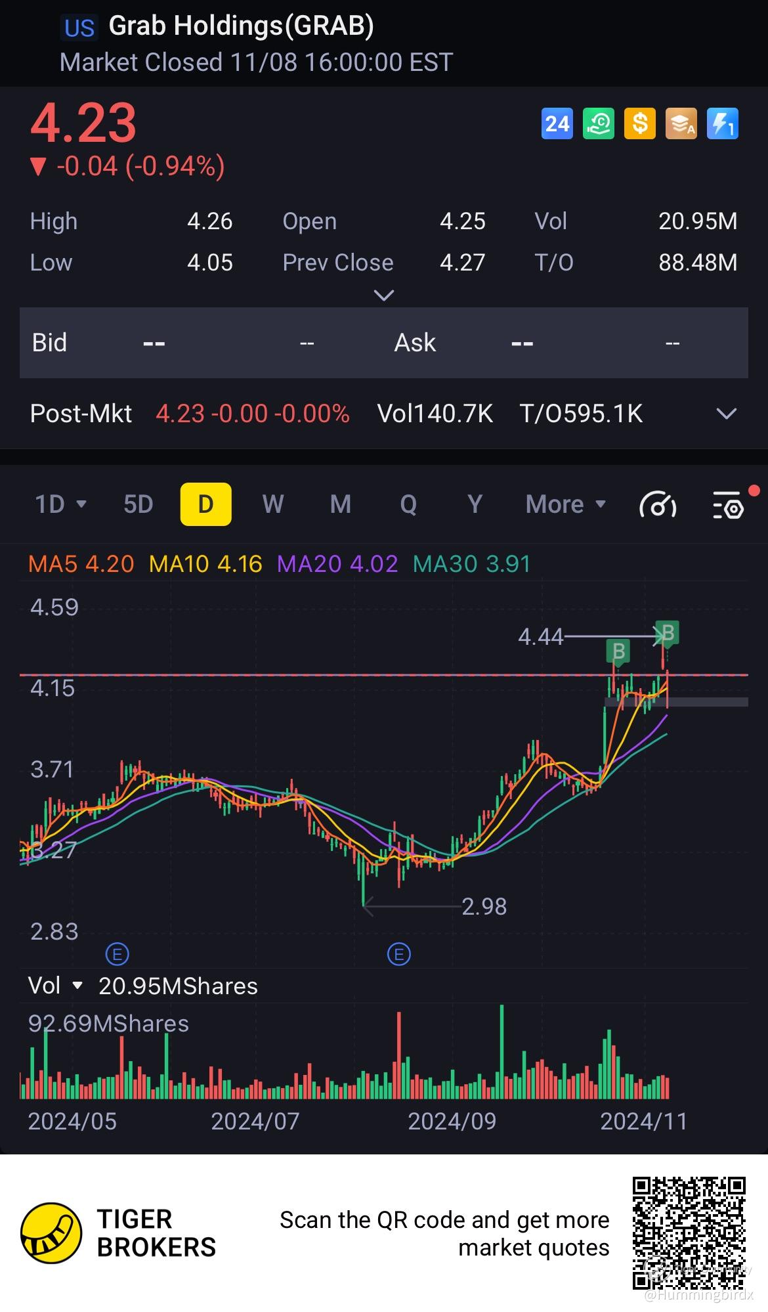Tap the green hand-coin icon
This screenshot has height=1312, width=768.
[599, 123]
